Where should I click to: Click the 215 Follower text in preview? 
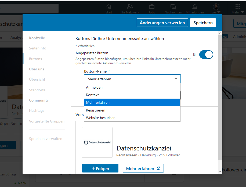[x=169, y=155]
